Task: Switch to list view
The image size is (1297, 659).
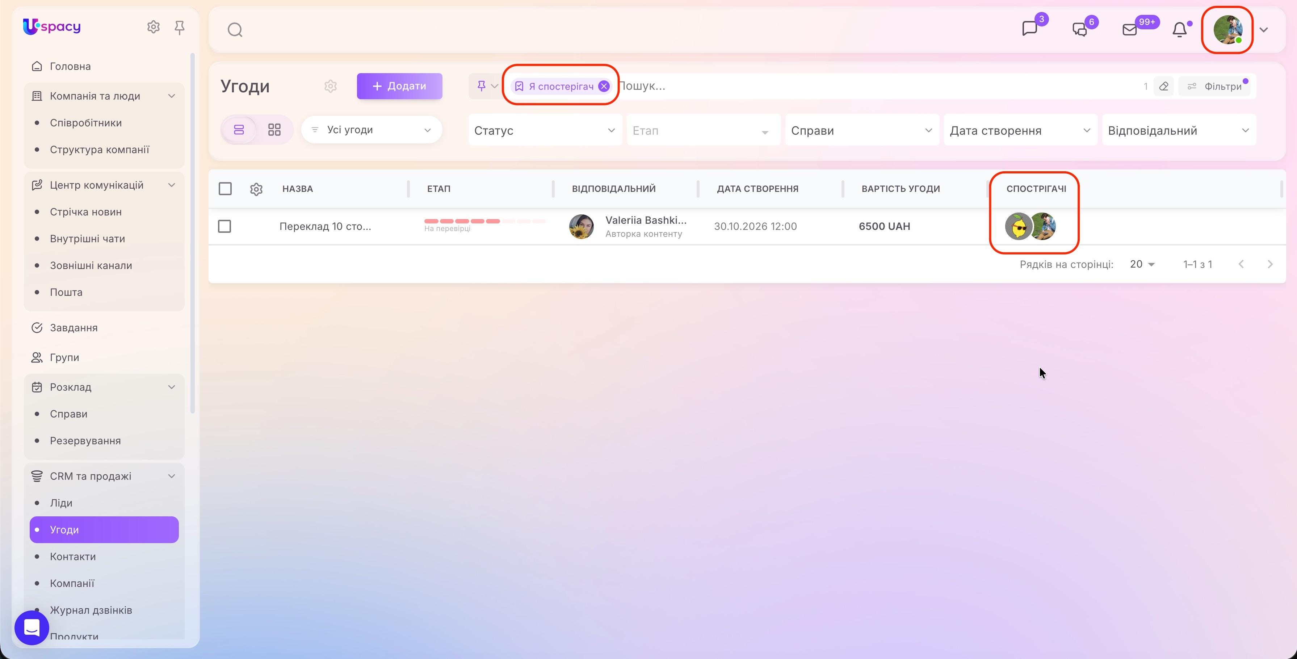Action: click(239, 130)
